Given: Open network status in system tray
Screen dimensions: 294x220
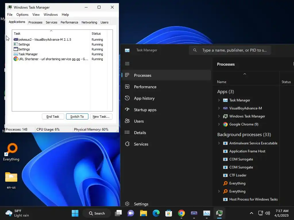Looking at the screenshot, I should (260, 213).
